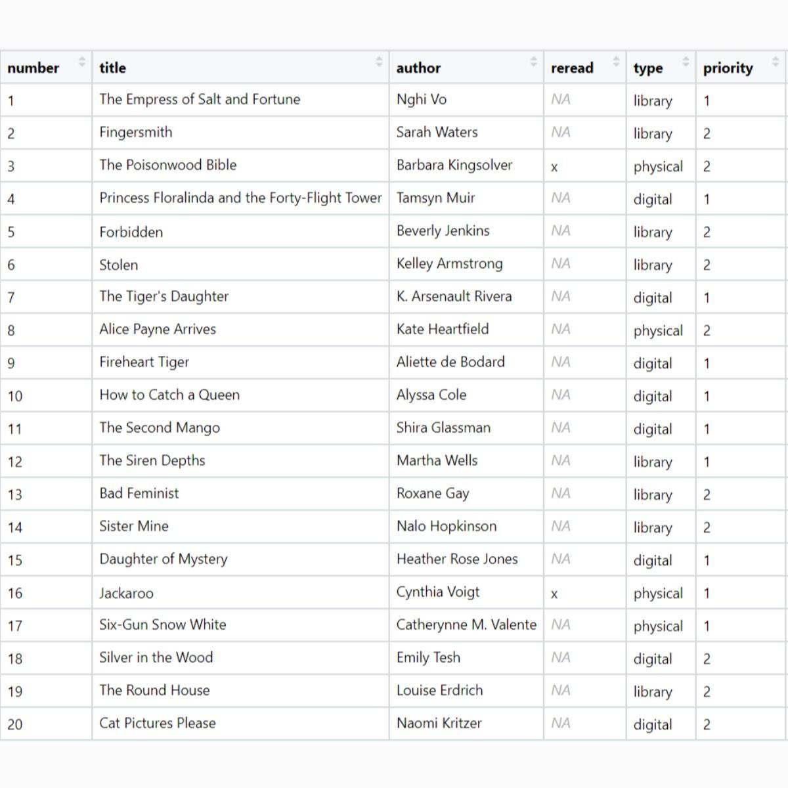
Task: Select 'Cat Pictures Please' title cell
Action: pos(158,724)
